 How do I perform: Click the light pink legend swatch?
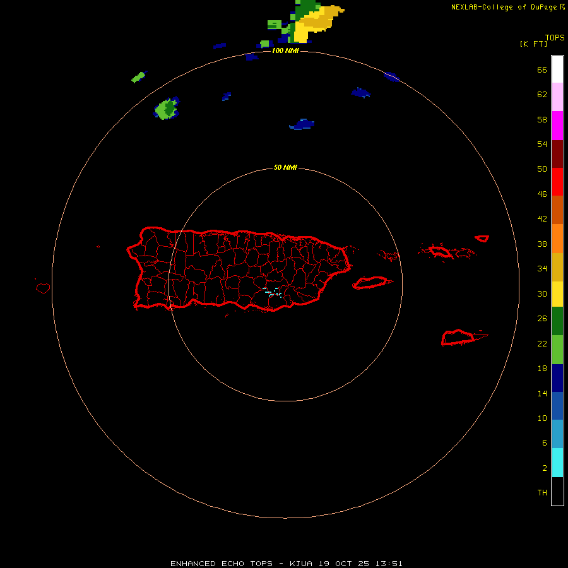tap(557, 97)
